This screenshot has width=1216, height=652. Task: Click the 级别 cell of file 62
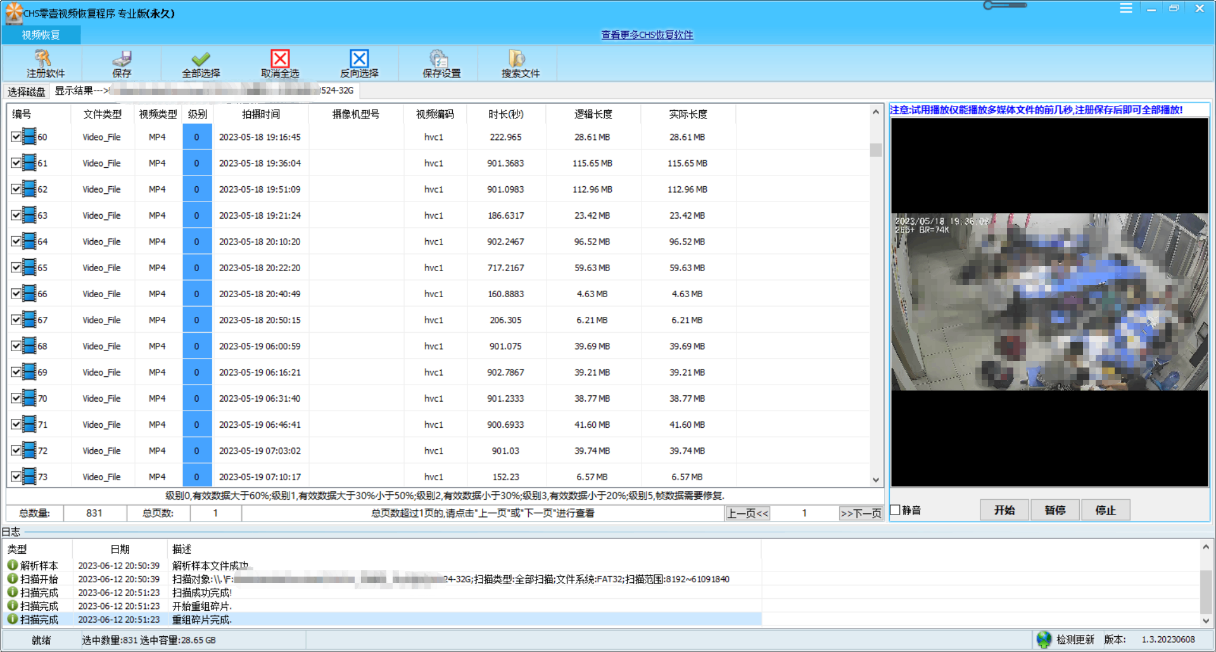coord(197,189)
